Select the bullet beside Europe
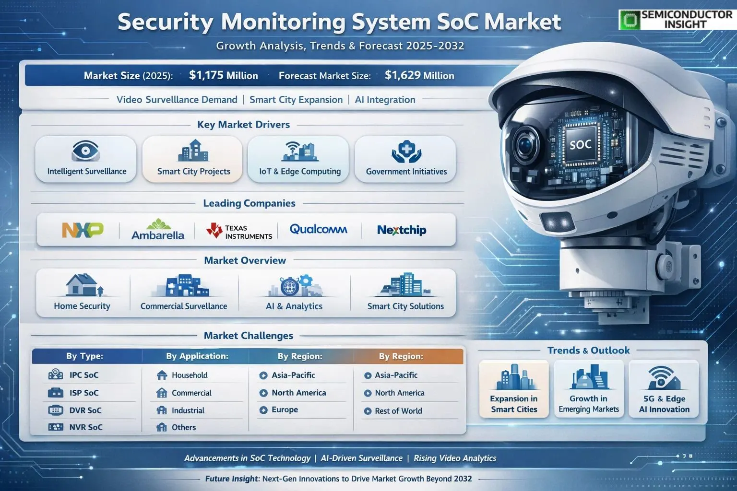This screenshot has width=737, height=491. point(263,410)
